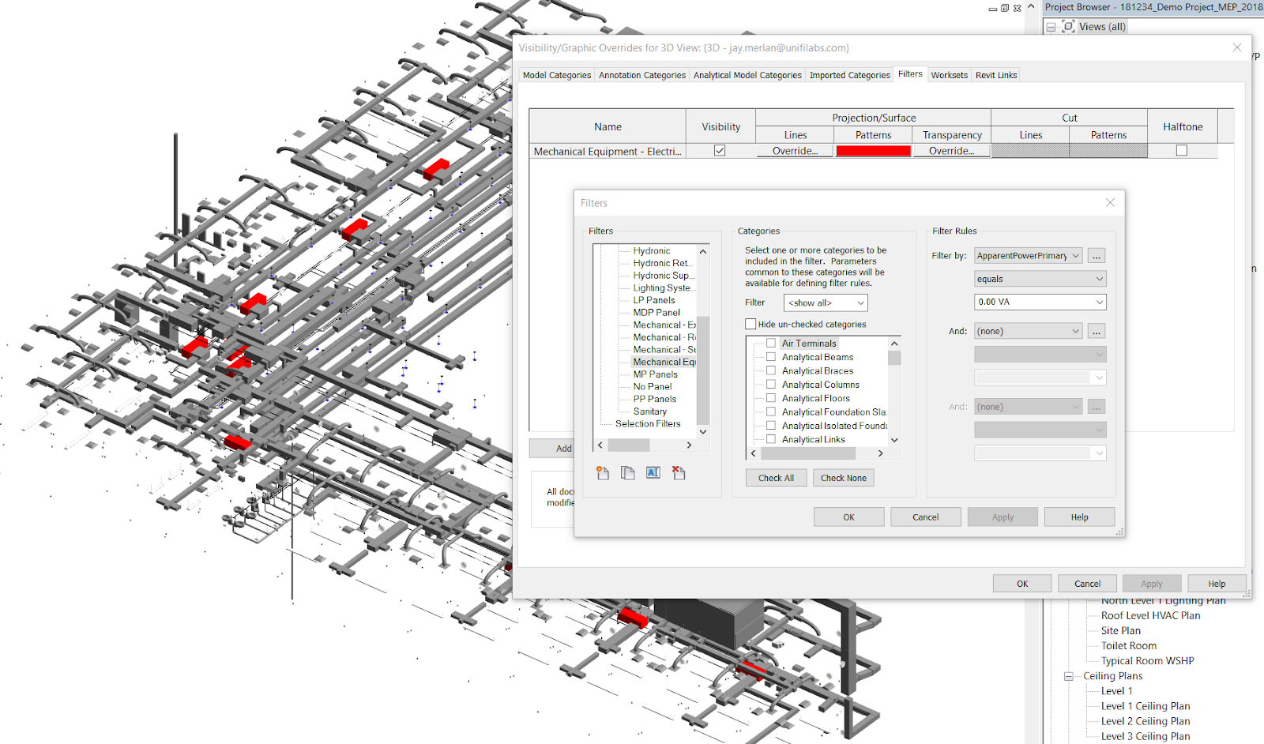Select the LP Panels filter
Screen dimensions: 1264x744
tap(654, 300)
